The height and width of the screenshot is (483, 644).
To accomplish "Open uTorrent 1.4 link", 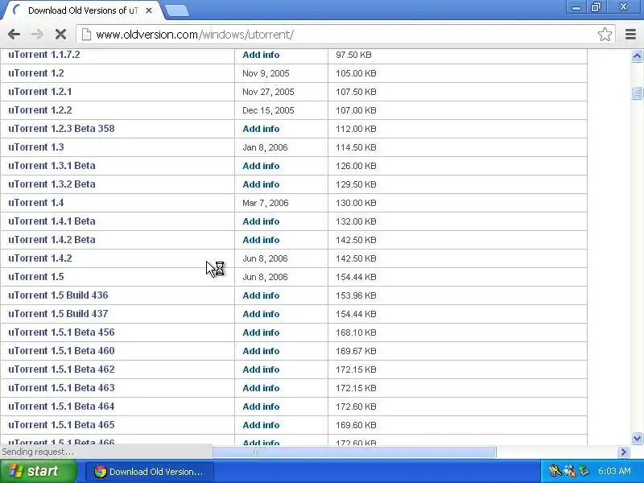I will coord(36,203).
